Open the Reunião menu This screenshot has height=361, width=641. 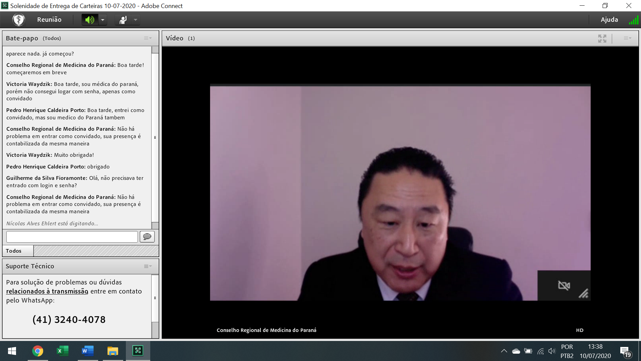(x=49, y=20)
